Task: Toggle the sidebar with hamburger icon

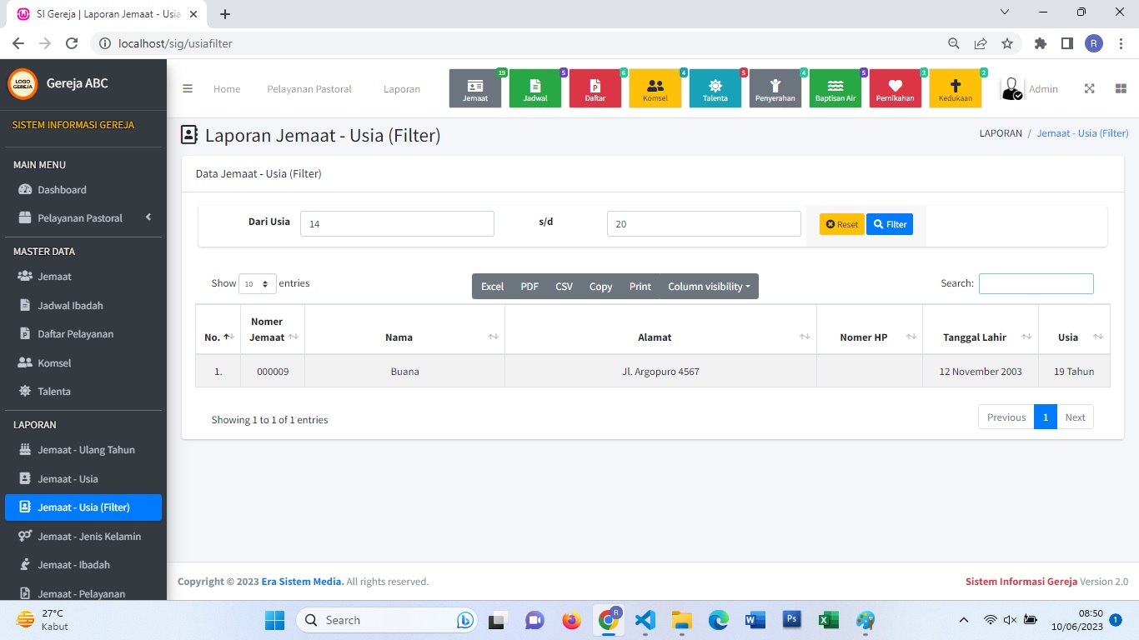Action: [188, 89]
